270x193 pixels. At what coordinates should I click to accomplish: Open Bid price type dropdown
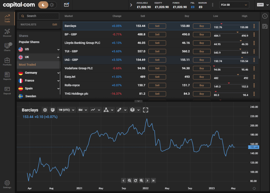click(83, 110)
